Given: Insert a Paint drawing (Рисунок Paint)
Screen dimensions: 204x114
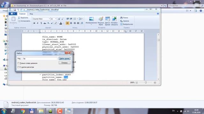Looking at the screenshot, I should pyautogui.click(x=101, y=21).
